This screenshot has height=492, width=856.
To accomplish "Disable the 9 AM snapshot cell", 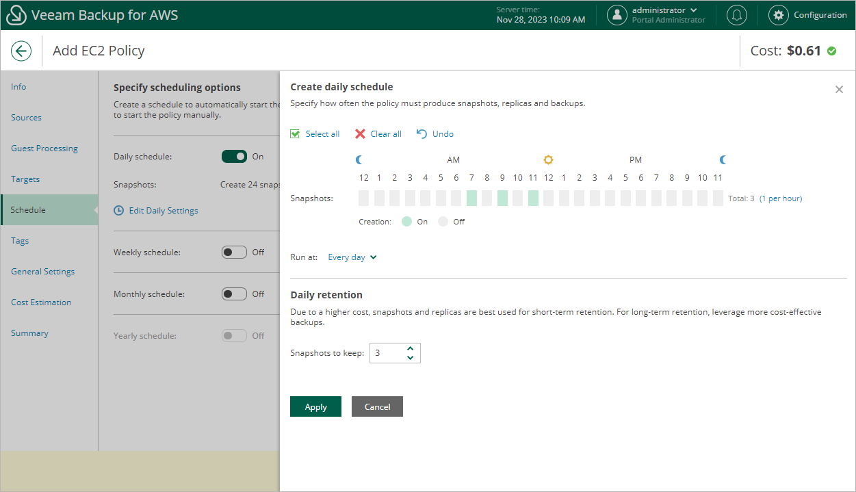I will [x=502, y=198].
